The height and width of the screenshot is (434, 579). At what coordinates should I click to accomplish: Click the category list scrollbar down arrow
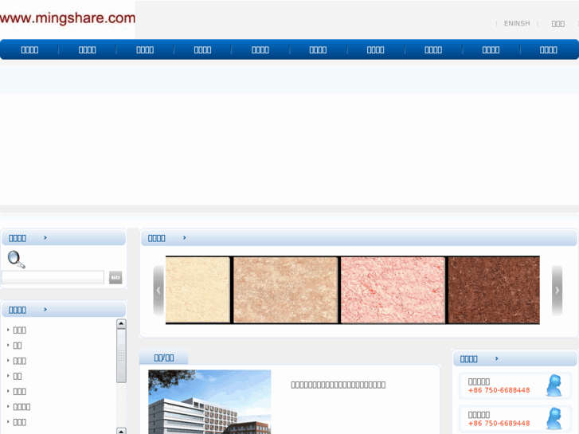click(x=121, y=431)
